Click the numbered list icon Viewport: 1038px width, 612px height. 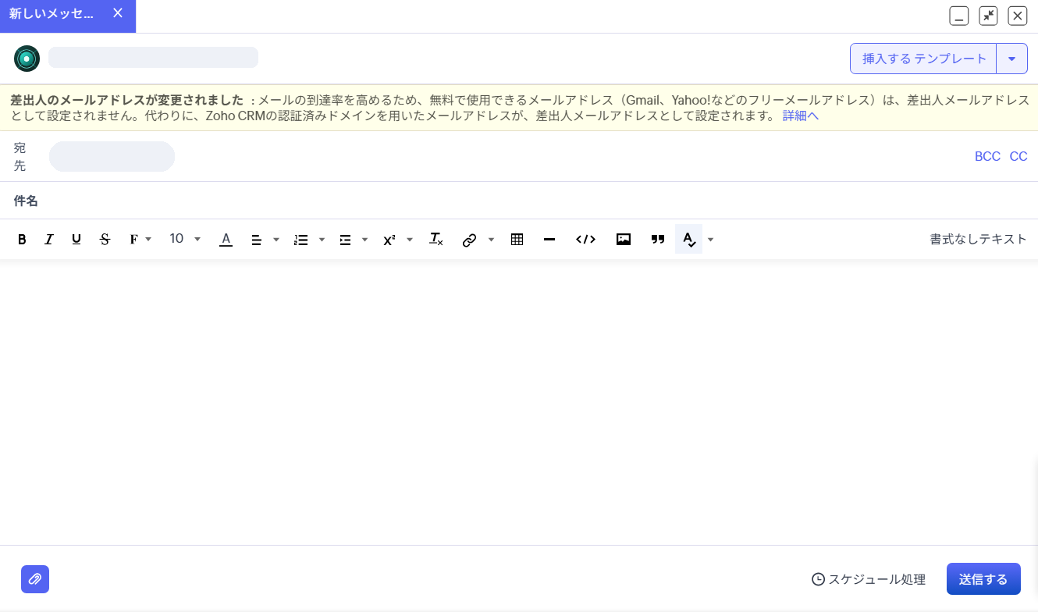point(301,240)
